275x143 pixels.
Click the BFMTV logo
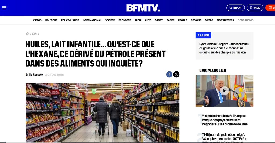tap(143, 8)
